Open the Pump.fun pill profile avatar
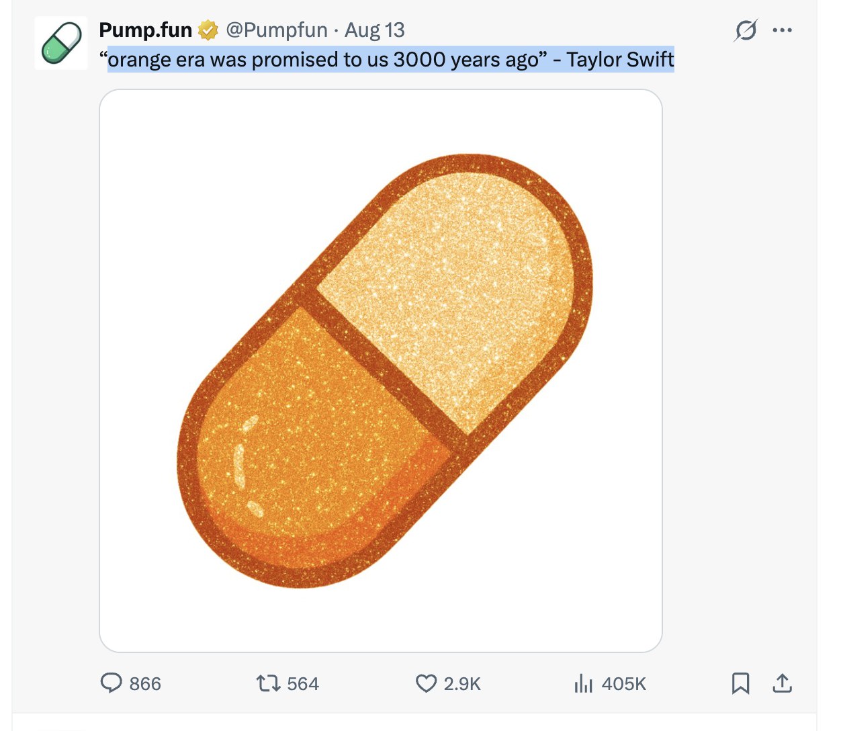 tap(61, 43)
